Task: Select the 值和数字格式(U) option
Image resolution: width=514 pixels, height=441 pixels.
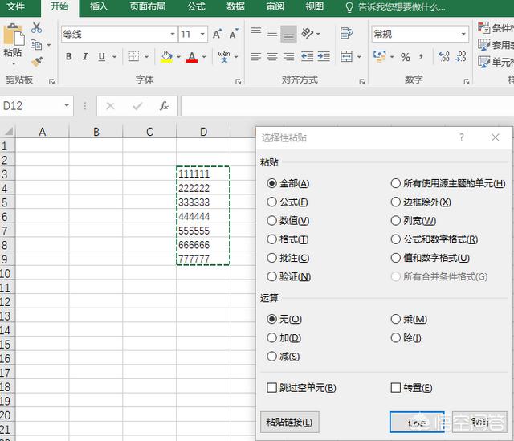Action: pyautogui.click(x=430, y=258)
